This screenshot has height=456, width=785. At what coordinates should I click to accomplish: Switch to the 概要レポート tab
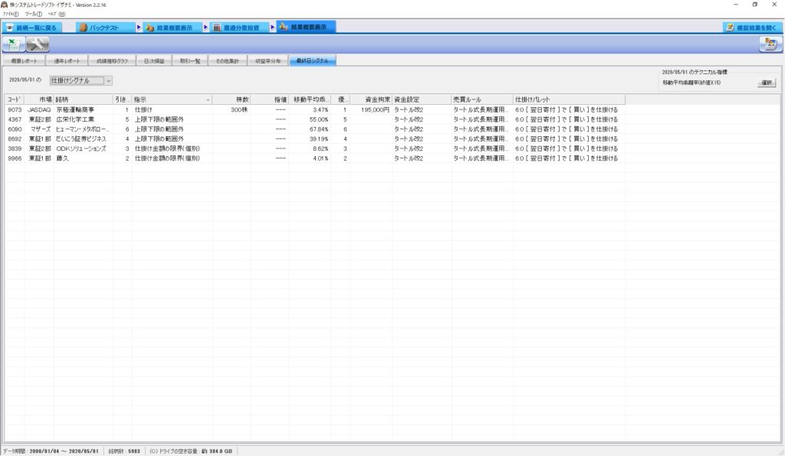click(23, 60)
